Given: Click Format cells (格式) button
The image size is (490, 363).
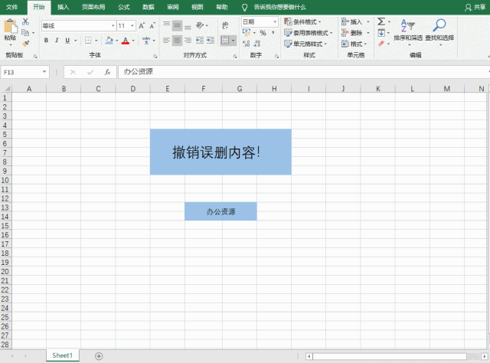Looking at the screenshot, I should pyautogui.click(x=354, y=44).
